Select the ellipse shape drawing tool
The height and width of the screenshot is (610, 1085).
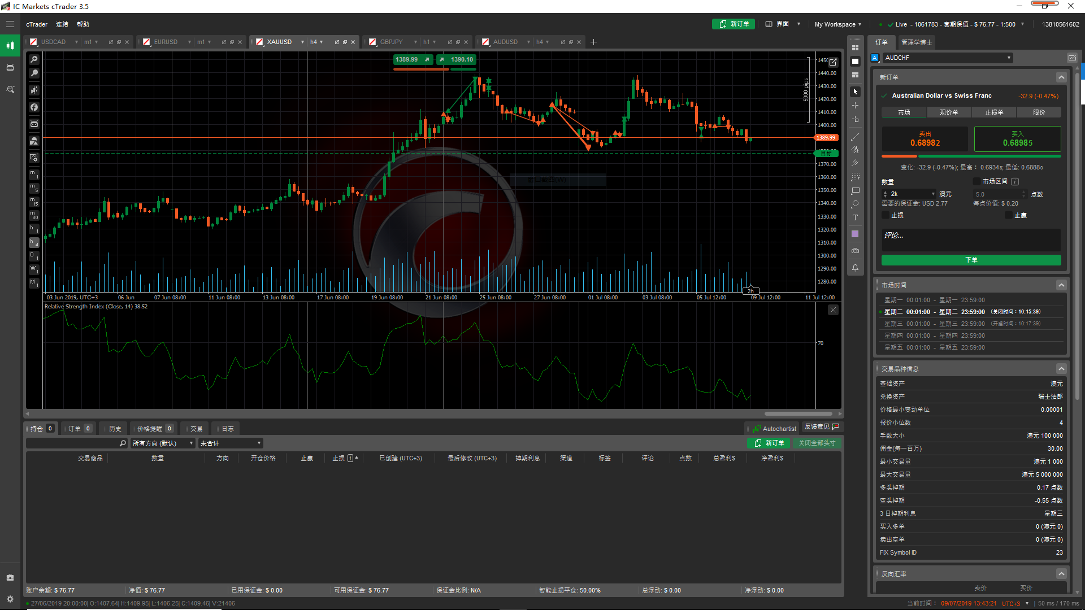pyautogui.click(x=855, y=204)
